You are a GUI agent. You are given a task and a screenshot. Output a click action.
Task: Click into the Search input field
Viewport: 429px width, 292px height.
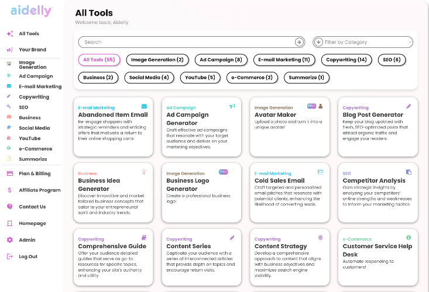tap(187, 42)
